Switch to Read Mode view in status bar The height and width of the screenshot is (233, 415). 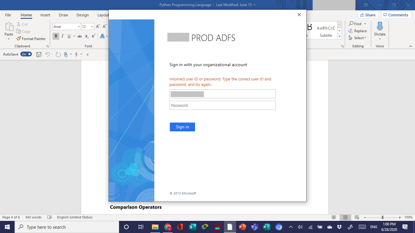pos(334,217)
